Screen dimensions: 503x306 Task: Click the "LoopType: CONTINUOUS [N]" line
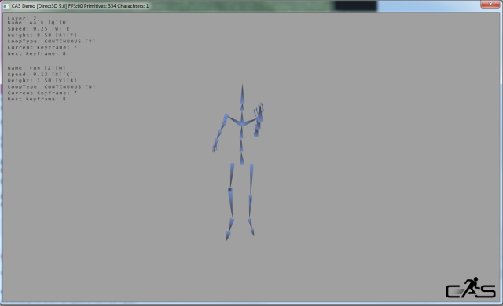51,87
